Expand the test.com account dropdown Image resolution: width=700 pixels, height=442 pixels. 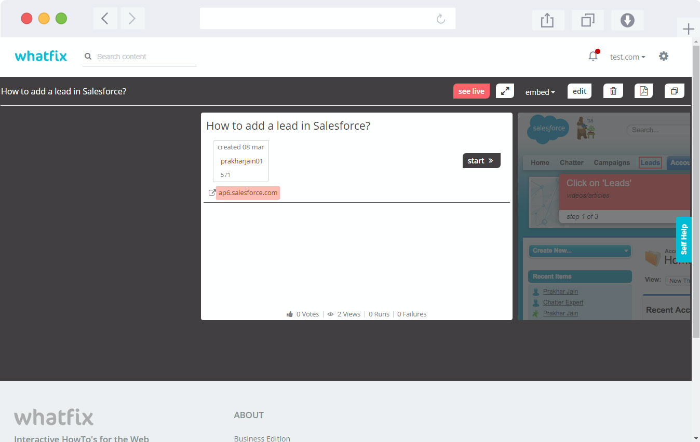point(627,57)
